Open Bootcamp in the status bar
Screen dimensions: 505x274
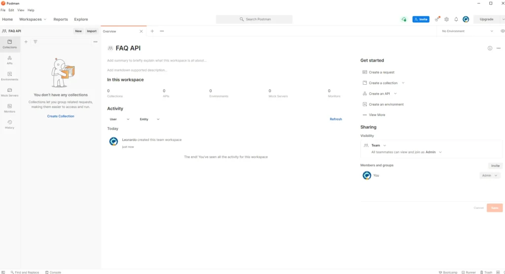[x=448, y=273]
